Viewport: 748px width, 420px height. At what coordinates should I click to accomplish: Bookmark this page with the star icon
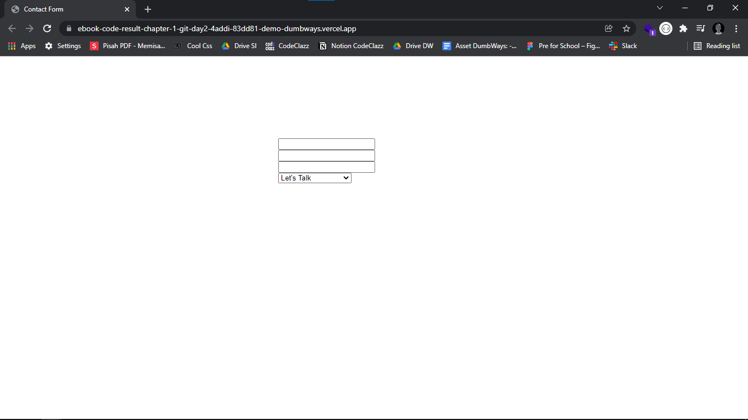[626, 28]
